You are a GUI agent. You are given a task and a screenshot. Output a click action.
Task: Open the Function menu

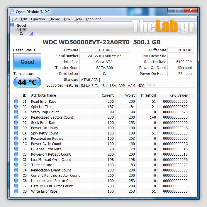pos(38,19)
